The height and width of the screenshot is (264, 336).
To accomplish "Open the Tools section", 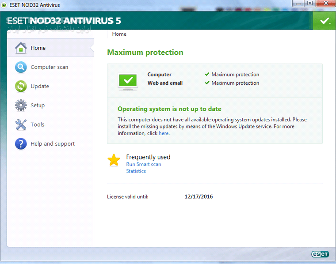I will coord(37,124).
